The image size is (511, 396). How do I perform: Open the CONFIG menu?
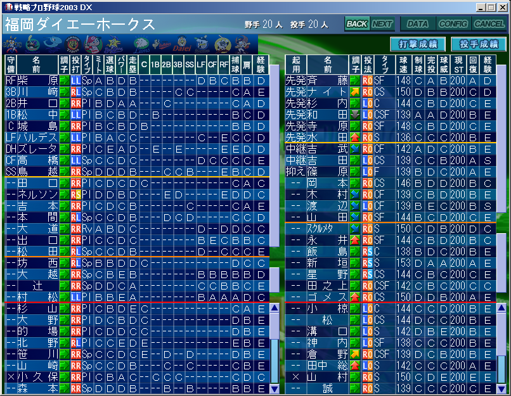pyautogui.click(x=453, y=24)
